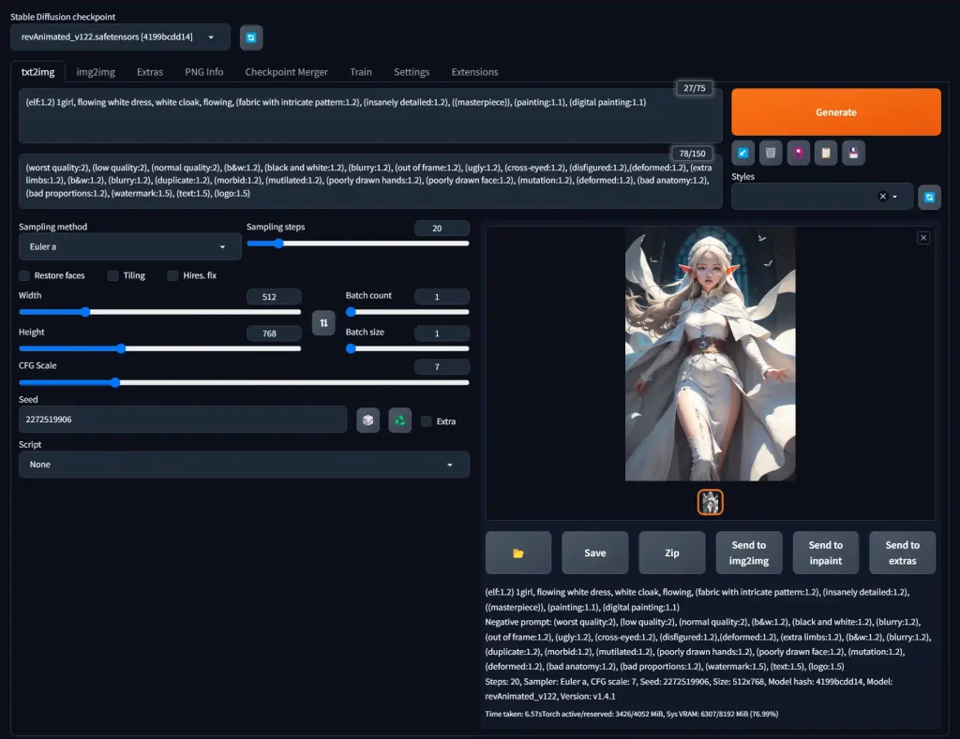Tick the Tiling checkbox
960x739 pixels.
tap(113, 275)
